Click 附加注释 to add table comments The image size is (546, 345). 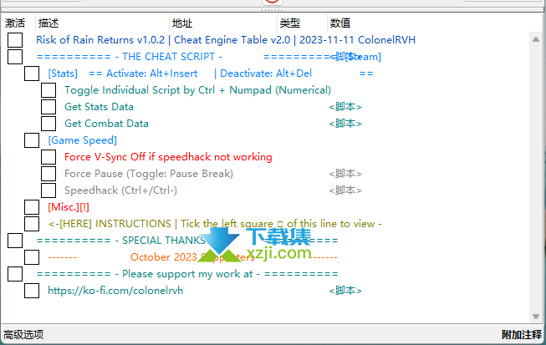pos(522,335)
